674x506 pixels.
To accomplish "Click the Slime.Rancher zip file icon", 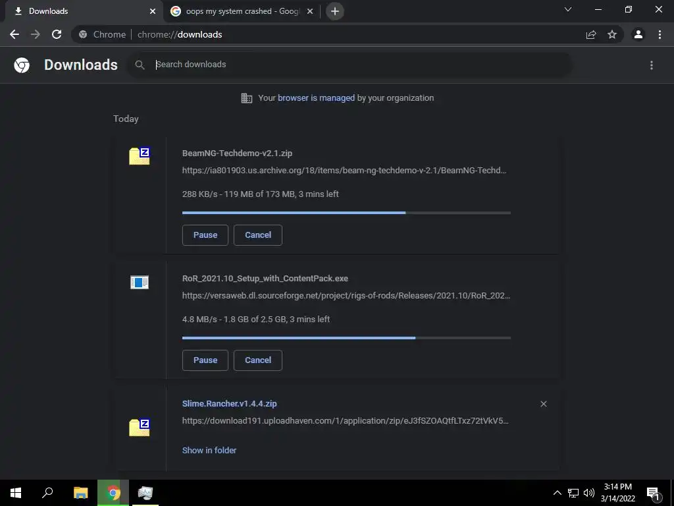I will pyautogui.click(x=140, y=427).
